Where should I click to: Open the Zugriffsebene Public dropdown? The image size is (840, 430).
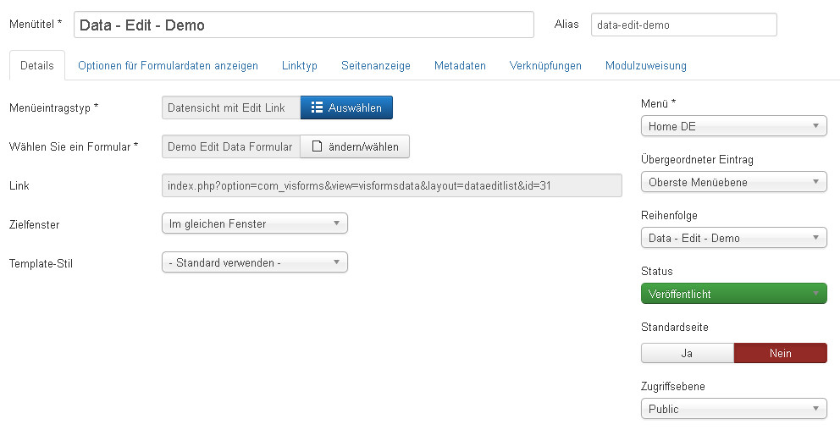click(733, 409)
